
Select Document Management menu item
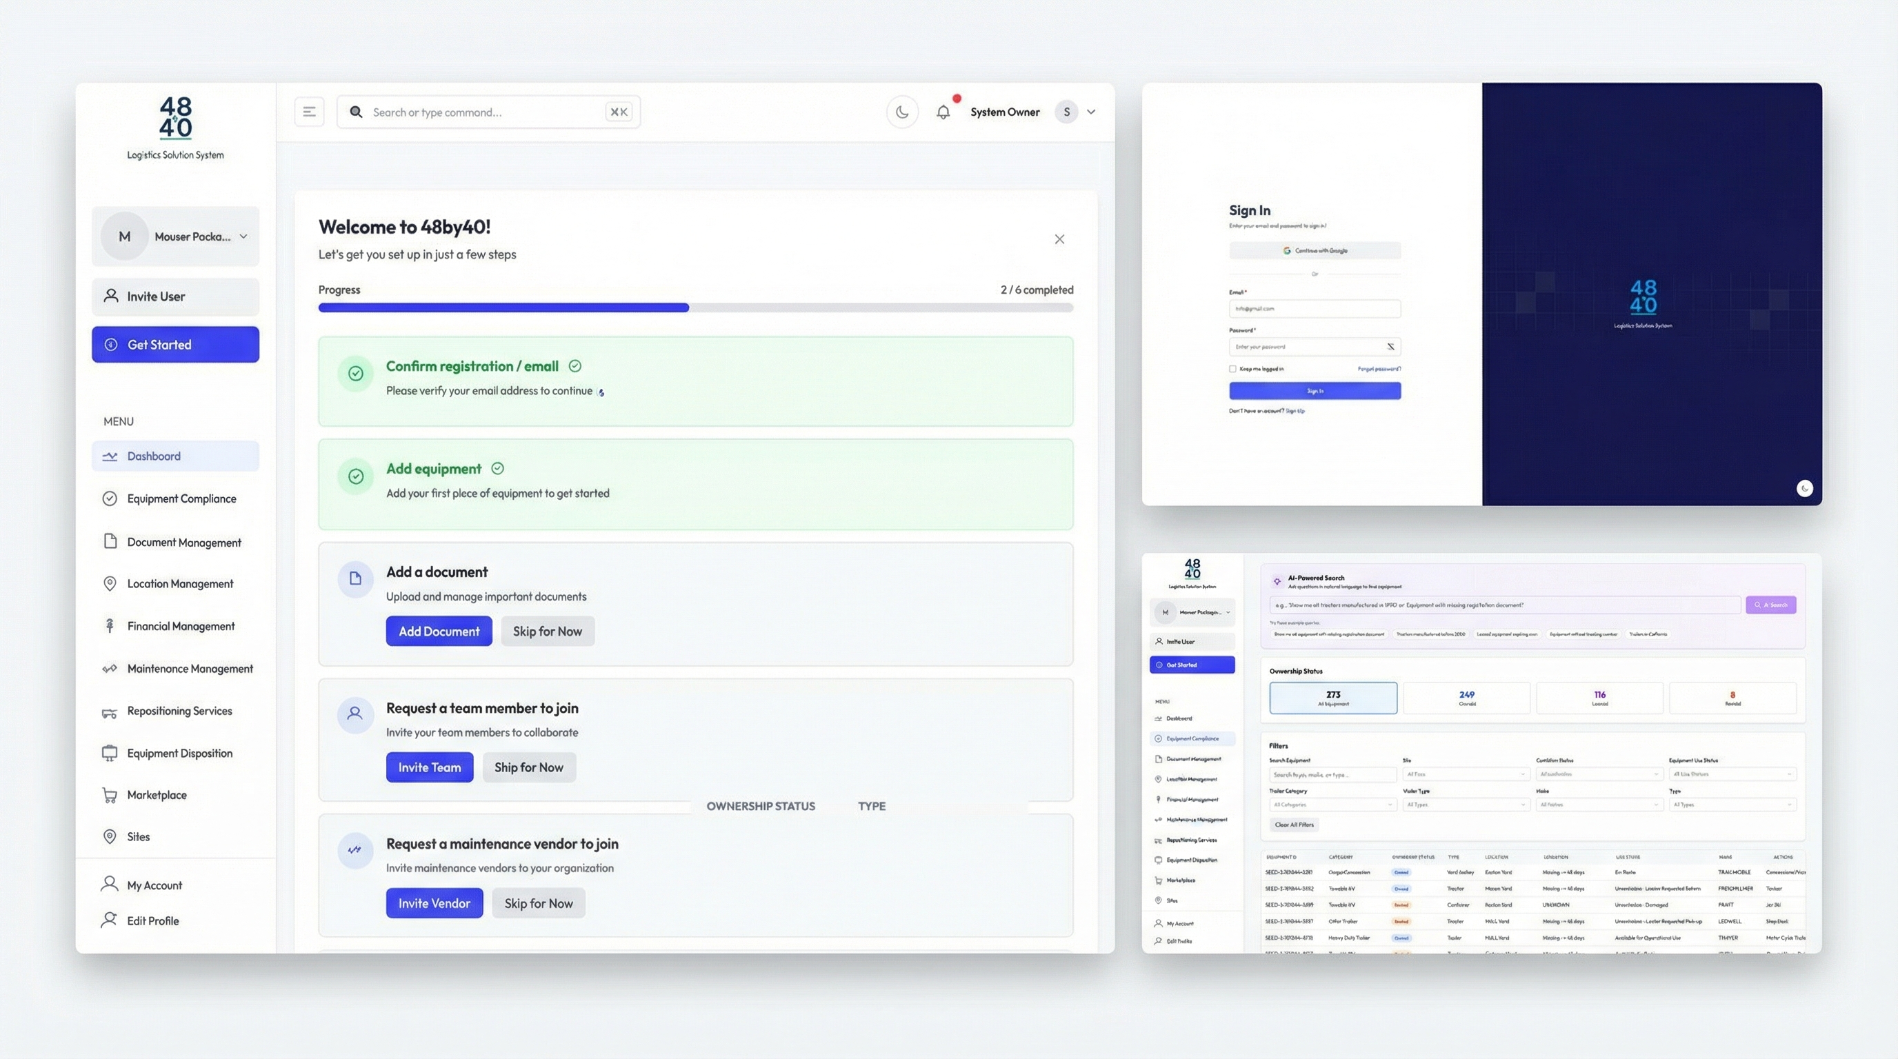point(183,543)
